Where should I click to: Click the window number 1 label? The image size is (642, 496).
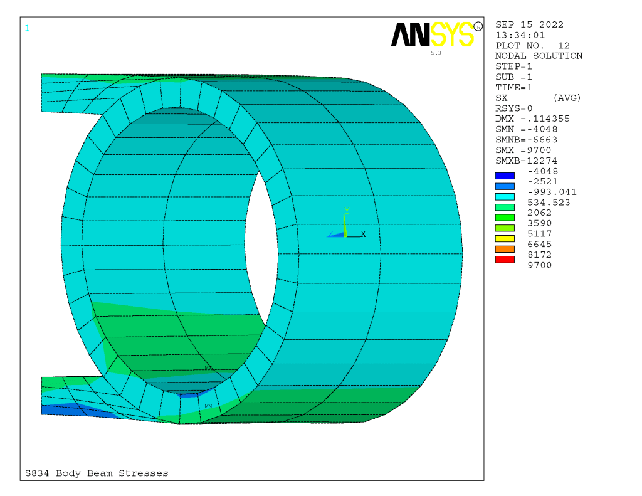pos(27,28)
